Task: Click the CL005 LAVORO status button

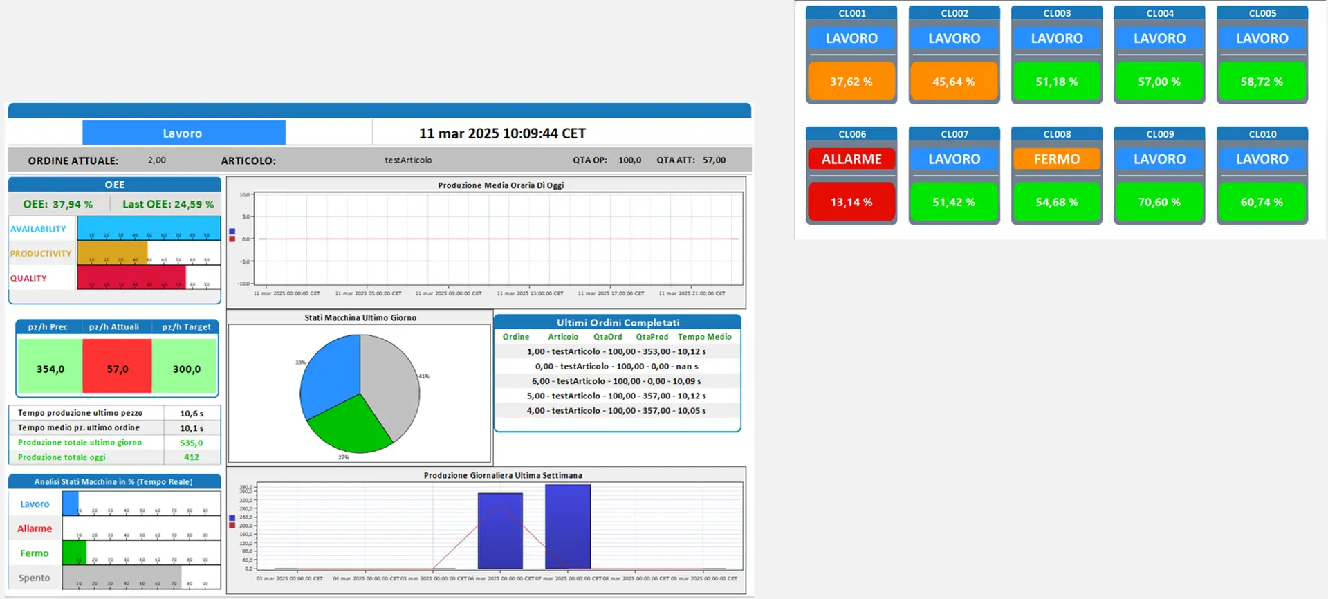Action: pos(1262,39)
